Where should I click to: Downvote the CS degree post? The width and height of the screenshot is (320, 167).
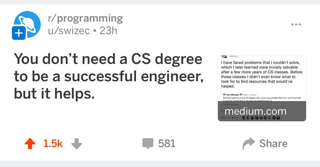(76, 144)
